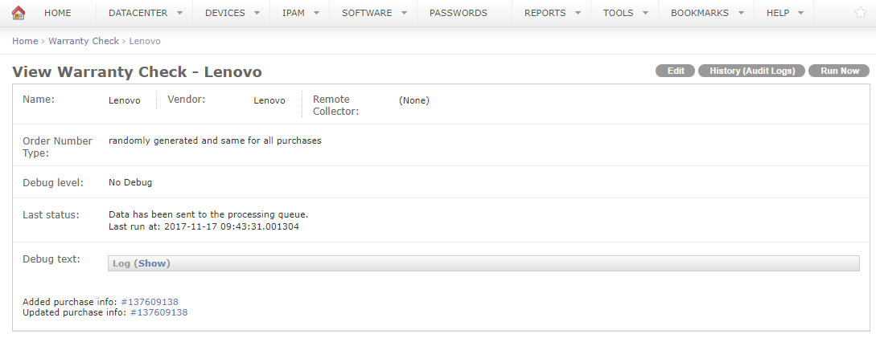Go to Warranty Check breadcrumb link

(x=84, y=41)
